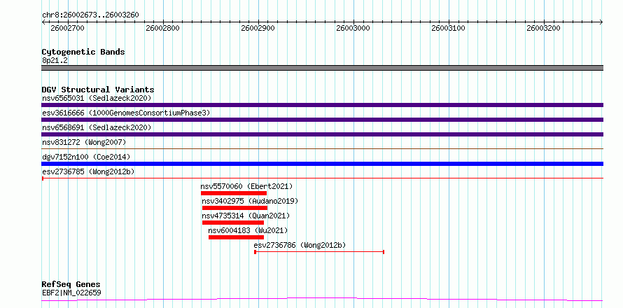Click the nsv4735314 (Quan2021) label
Image resolution: width=623 pixels, height=308 pixels.
tap(246, 216)
